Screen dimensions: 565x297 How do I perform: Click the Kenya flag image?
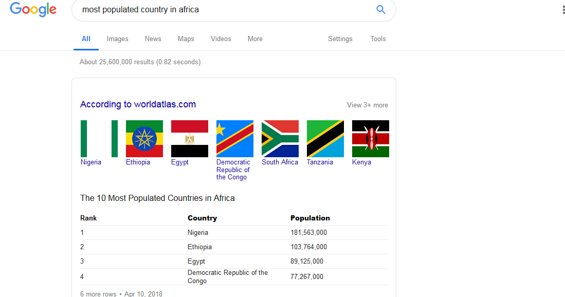point(371,139)
